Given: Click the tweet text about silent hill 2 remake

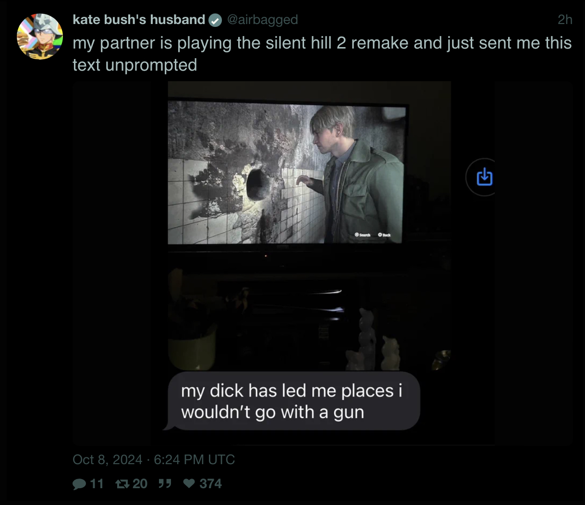Looking at the screenshot, I should point(322,54).
